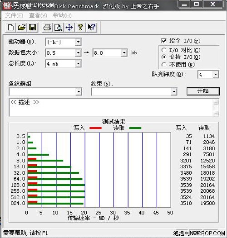Open Print Preview magnifier icon
227x238 pixels.
pyautogui.click(x=59, y=28)
